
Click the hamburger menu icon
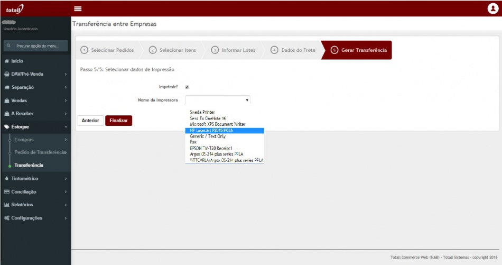pos(78,8)
